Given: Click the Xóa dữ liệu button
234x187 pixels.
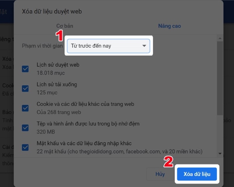Looking at the screenshot, I should (197, 174).
